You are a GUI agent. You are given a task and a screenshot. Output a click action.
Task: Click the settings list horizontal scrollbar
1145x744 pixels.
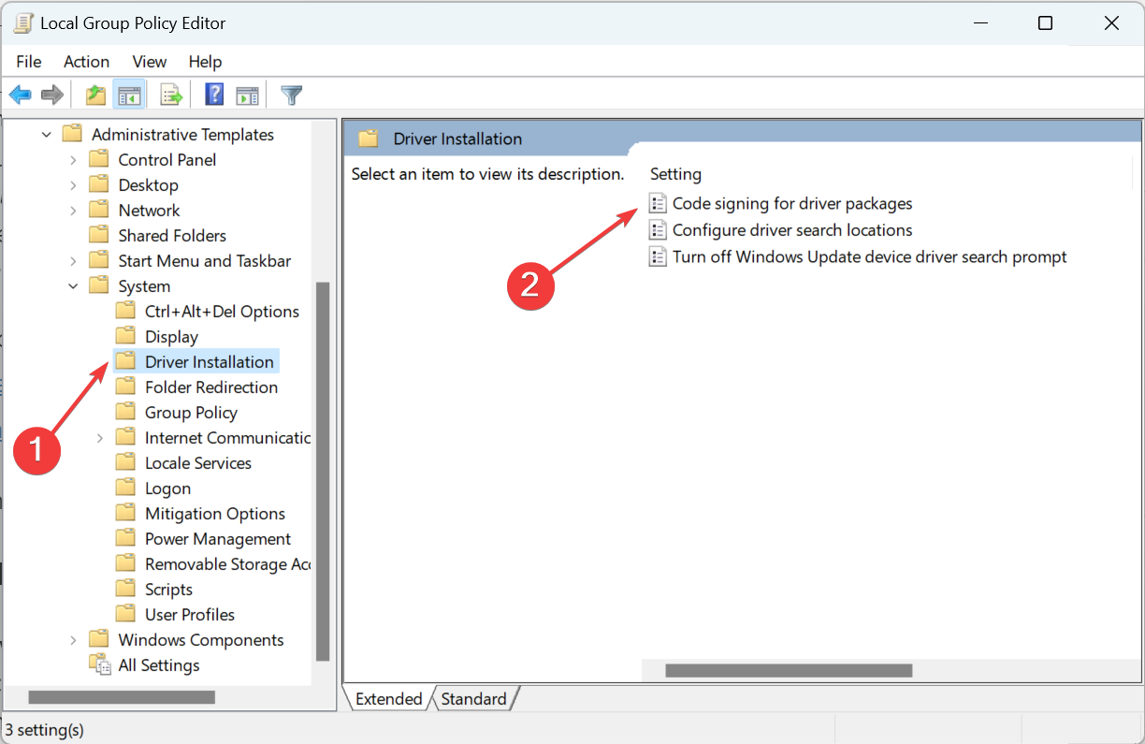coord(789,670)
